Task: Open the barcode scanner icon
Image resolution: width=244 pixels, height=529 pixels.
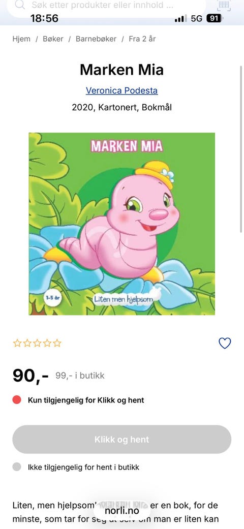Action: tap(224, 5)
